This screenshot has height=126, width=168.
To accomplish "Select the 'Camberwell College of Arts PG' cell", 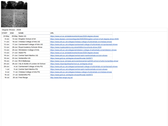I will click(x=34, y=67).
